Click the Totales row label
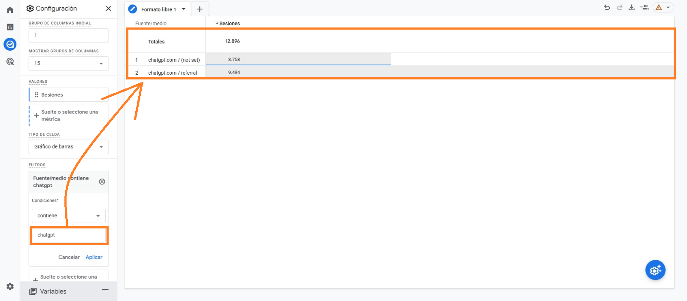 point(156,42)
